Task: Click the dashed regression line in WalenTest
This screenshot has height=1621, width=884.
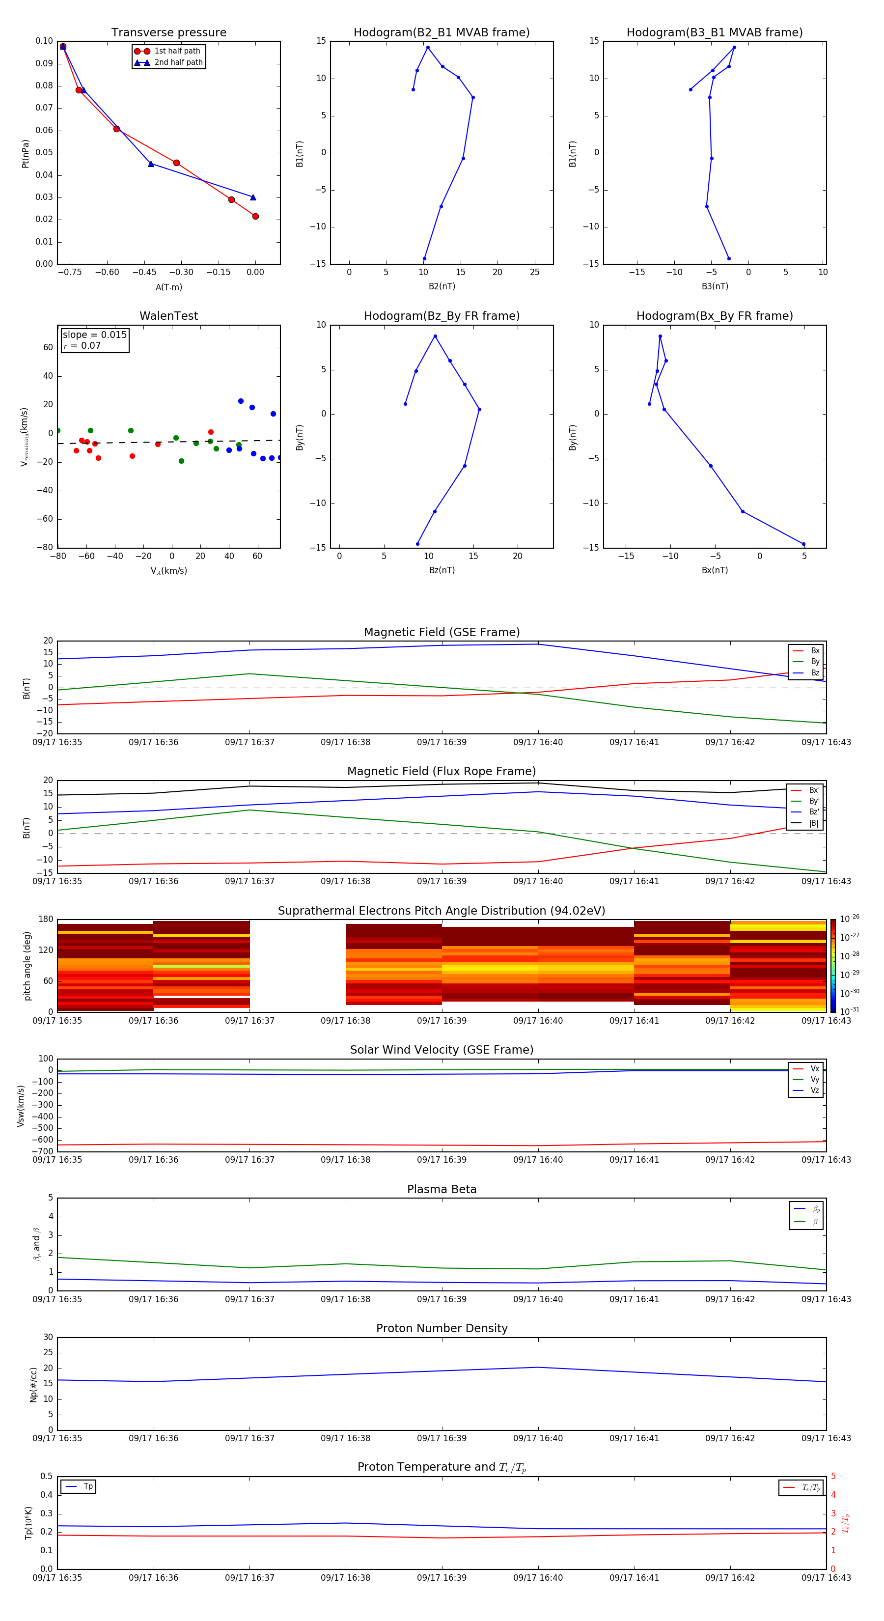Action: pyautogui.click(x=168, y=442)
